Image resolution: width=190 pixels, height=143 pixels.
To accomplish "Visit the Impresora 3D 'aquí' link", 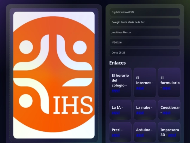I will (x=172, y=135).
